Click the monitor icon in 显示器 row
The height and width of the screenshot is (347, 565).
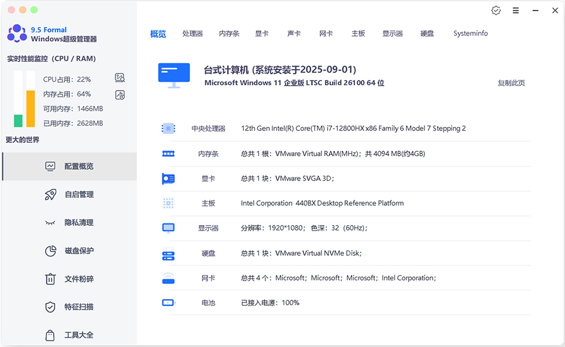tap(168, 228)
